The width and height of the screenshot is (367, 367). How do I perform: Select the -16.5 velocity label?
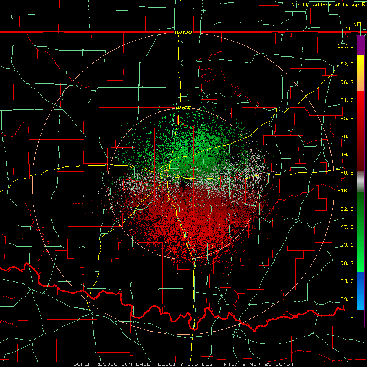point(345,191)
